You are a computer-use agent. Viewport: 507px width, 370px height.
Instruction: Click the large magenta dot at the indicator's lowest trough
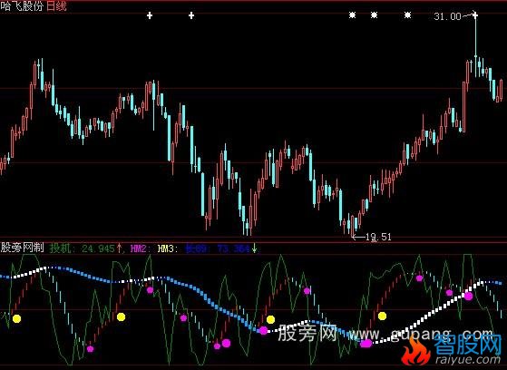pos(366,344)
